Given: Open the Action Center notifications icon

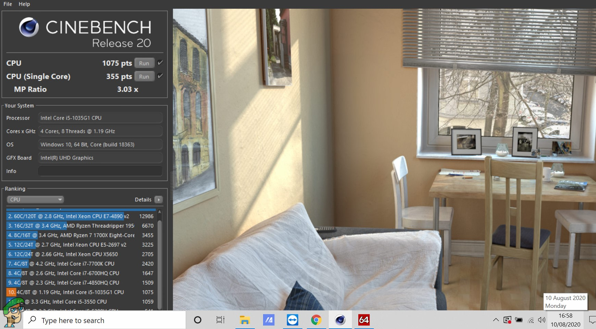Looking at the screenshot, I should (x=592, y=320).
